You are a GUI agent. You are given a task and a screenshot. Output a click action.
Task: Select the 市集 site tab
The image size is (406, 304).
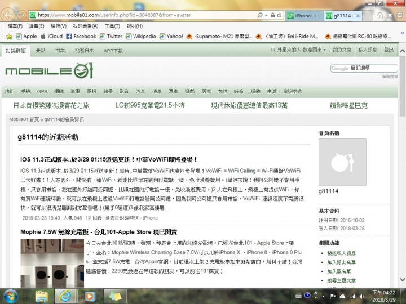pos(60,51)
